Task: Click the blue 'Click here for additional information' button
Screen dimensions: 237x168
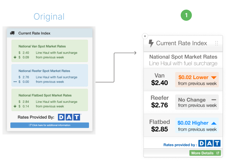Action: (50, 125)
